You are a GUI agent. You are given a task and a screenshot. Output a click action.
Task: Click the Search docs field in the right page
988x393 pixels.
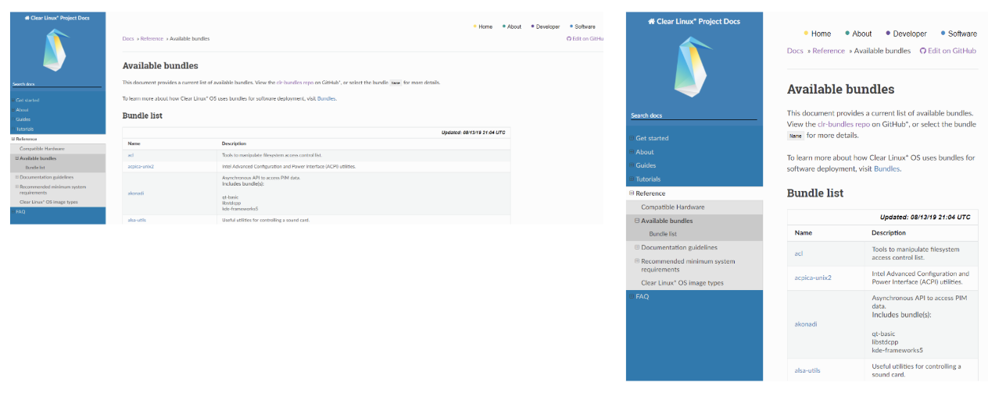click(694, 115)
